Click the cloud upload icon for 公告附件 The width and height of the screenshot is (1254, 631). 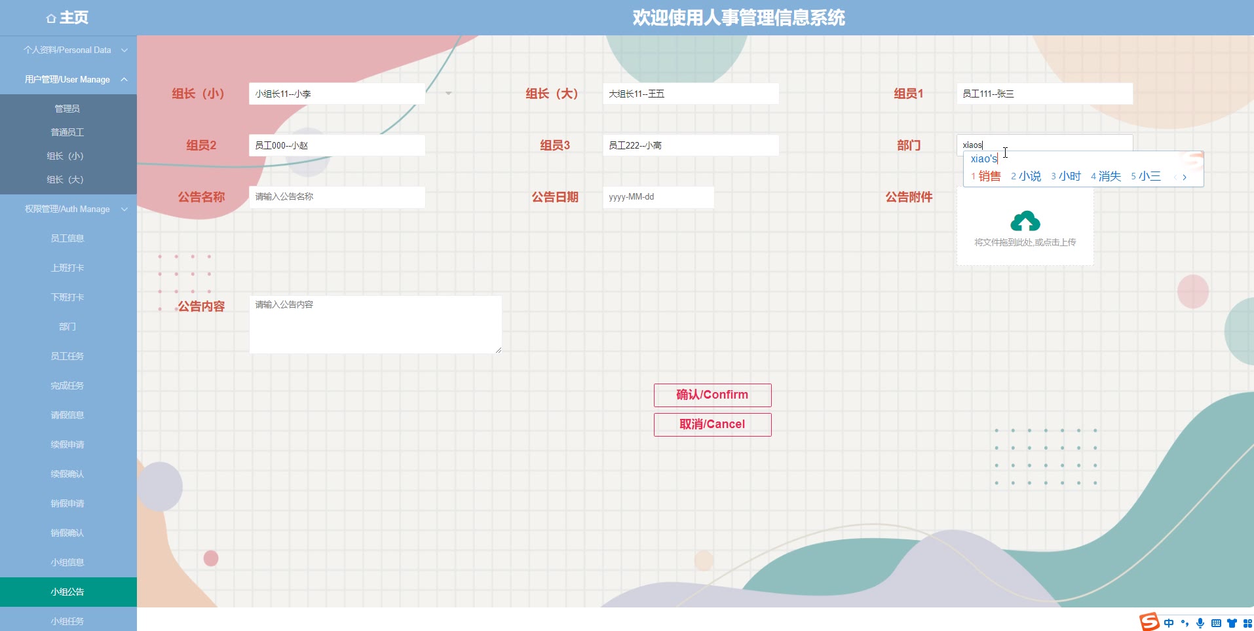pos(1025,222)
